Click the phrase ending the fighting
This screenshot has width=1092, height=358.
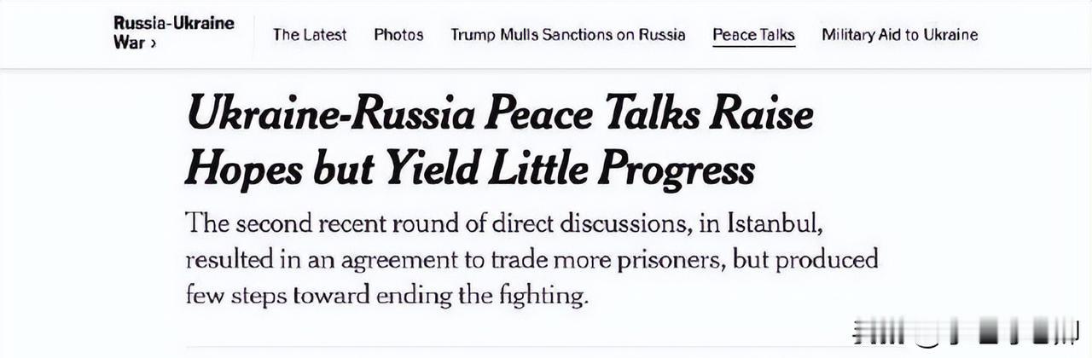(503, 296)
